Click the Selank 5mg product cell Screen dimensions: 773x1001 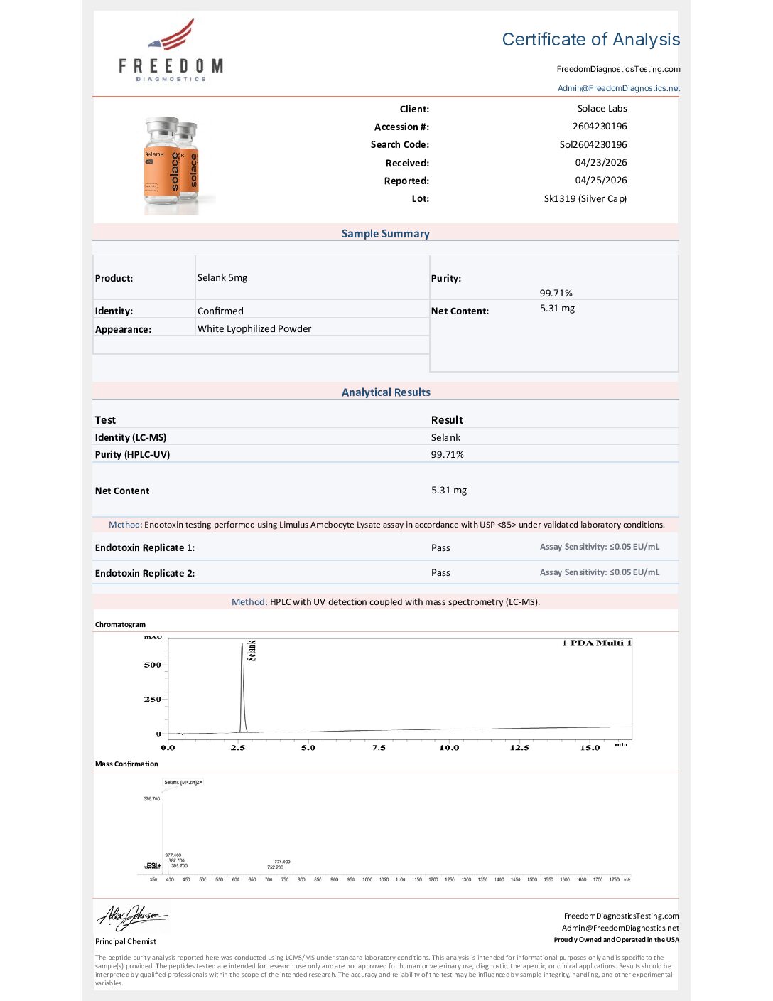[x=313, y=277]
